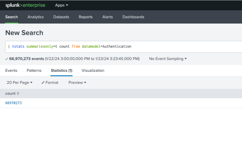
Task: Open the Analytics section
Action: coord(35,17)
